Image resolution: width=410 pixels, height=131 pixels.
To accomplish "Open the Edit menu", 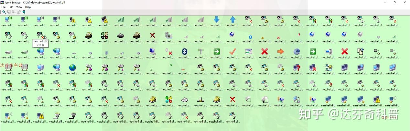I will 11,7.
